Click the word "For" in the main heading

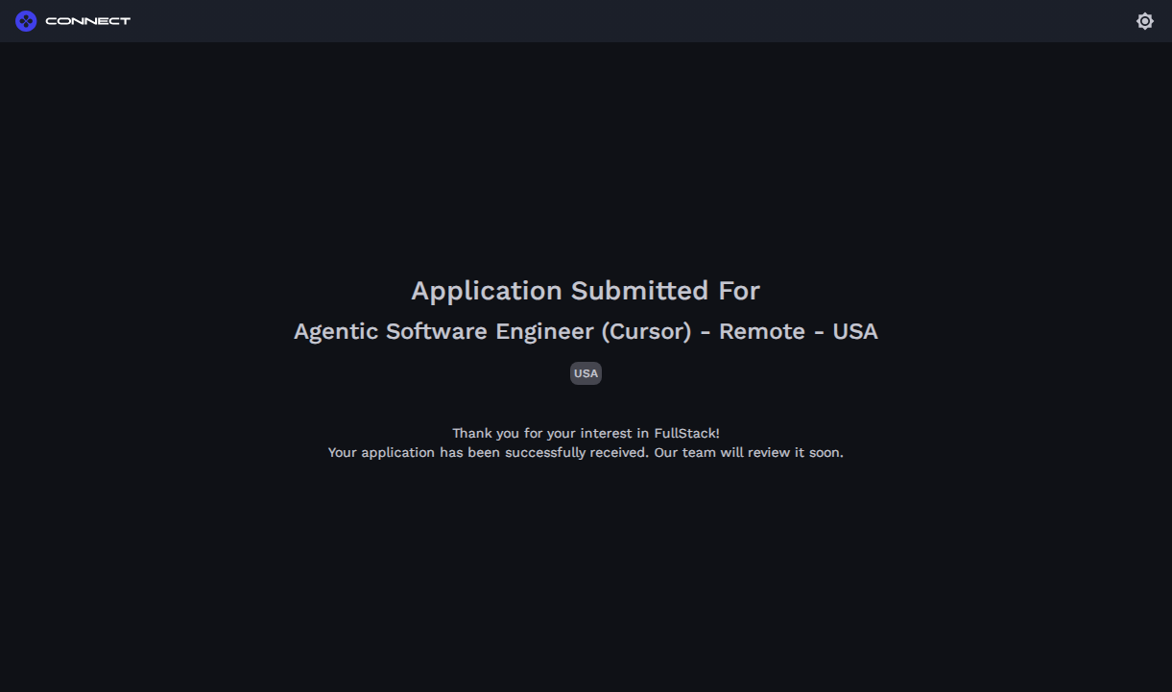pos(739,290)
